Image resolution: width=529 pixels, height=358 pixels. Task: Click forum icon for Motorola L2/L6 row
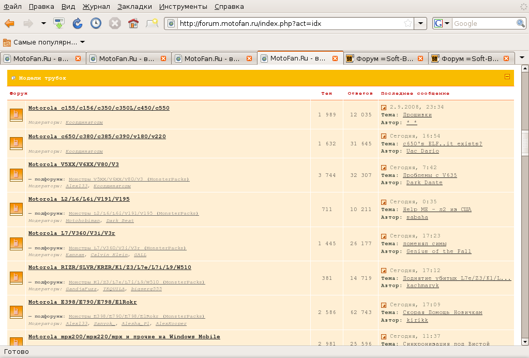(16, 209)
